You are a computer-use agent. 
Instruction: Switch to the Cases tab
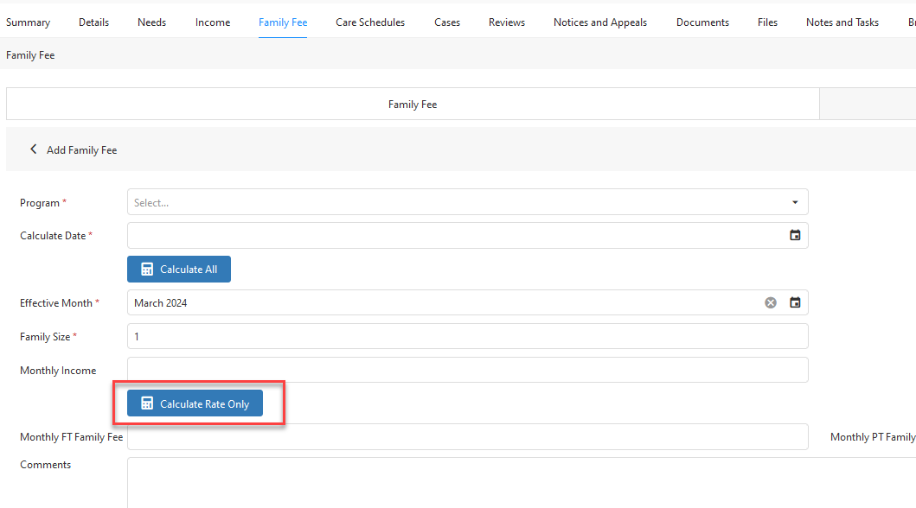point(447,22)
